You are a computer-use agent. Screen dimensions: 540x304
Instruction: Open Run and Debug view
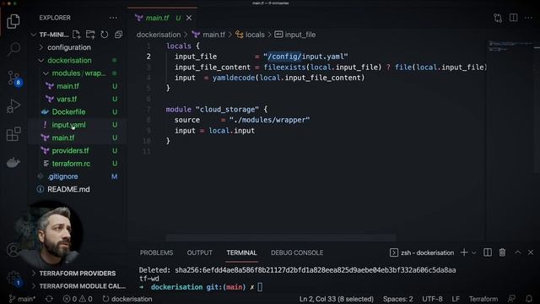pyautogui.click(x=13, y=106)
